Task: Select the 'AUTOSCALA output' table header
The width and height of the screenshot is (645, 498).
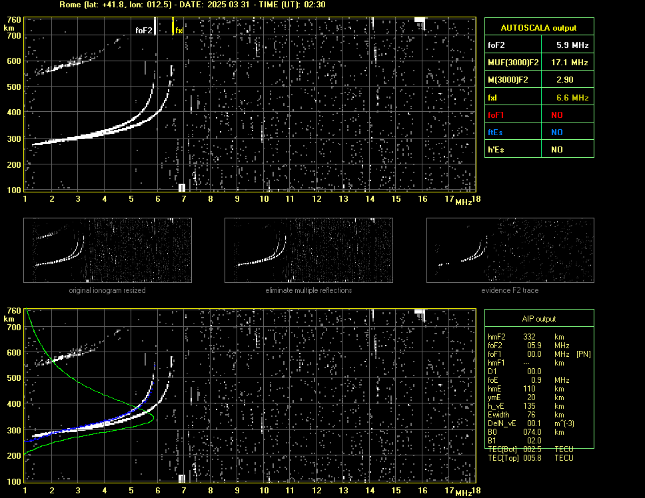Action: click(x=539, y=28)
